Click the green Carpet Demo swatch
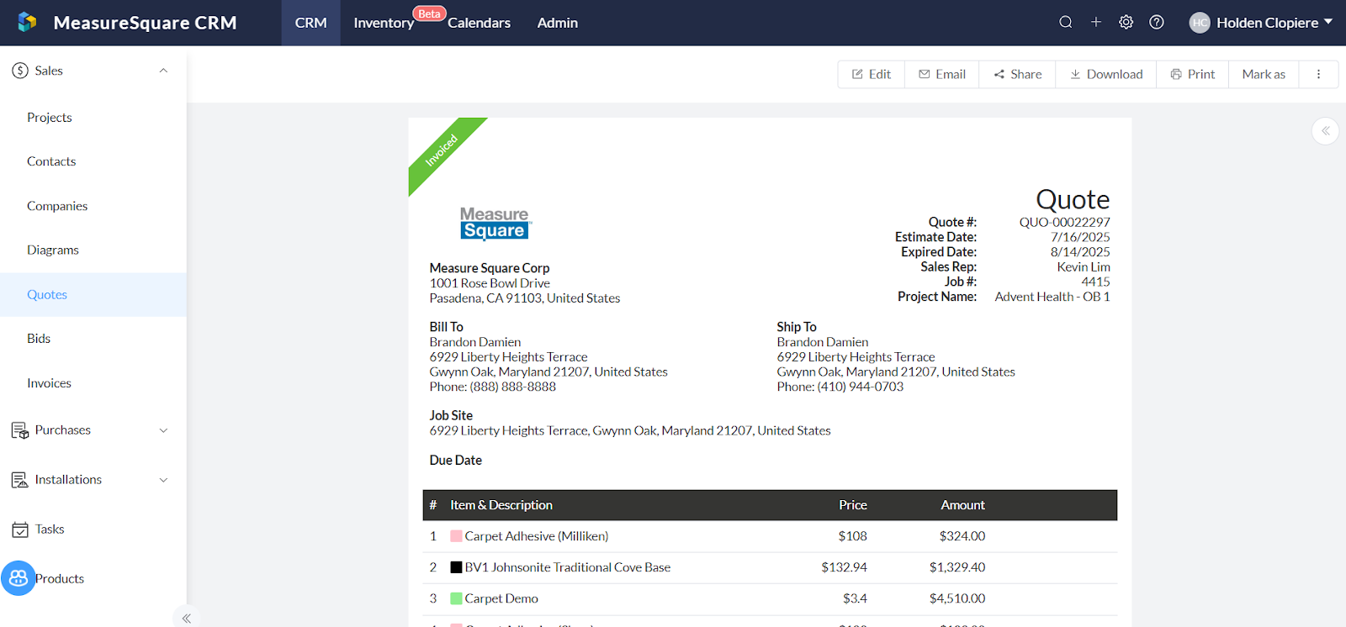This screenshot has height=627, width=1346. coord(456,598)
